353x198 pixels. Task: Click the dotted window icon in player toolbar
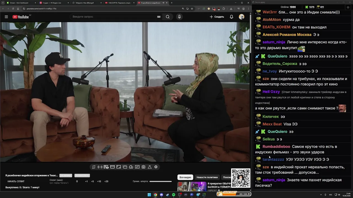coord(125,167)
